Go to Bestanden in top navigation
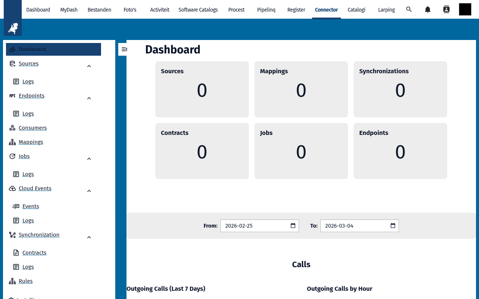 click(x=99, y=10)
